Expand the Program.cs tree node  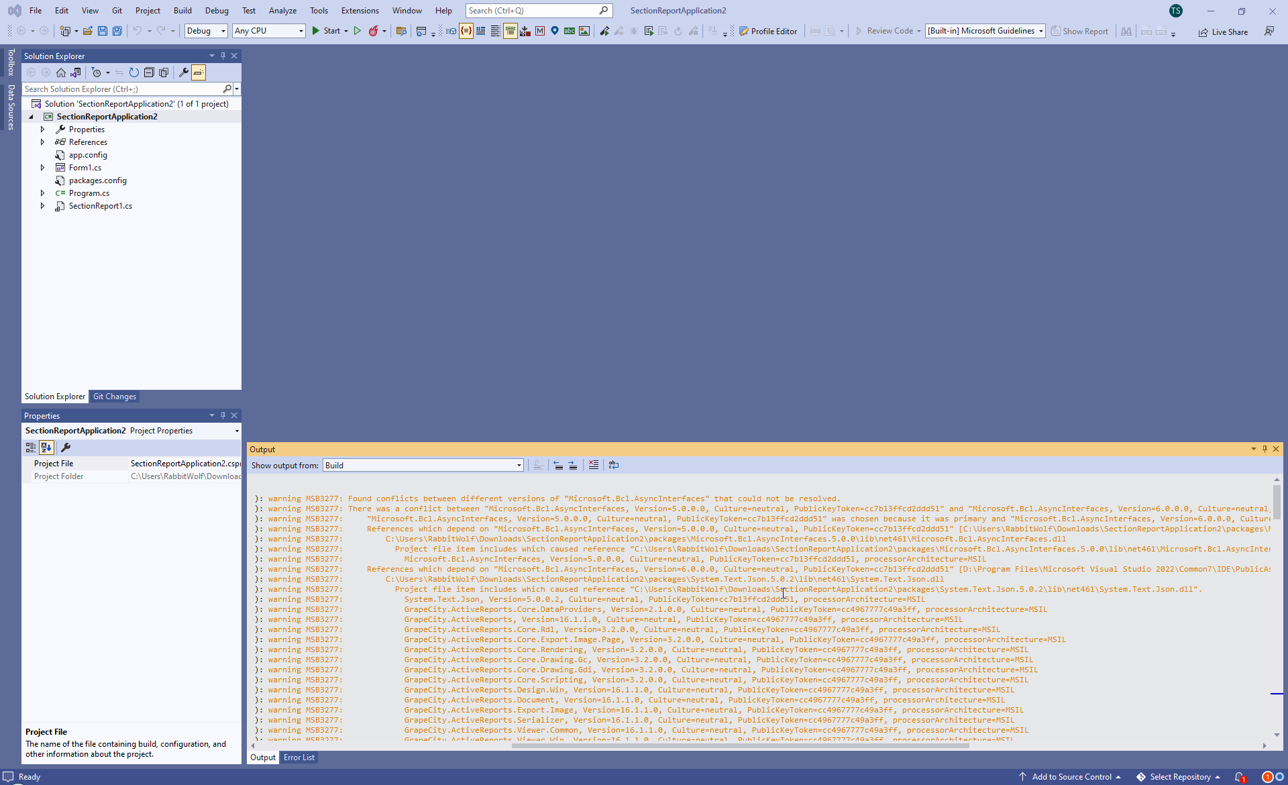coord(42,193)
